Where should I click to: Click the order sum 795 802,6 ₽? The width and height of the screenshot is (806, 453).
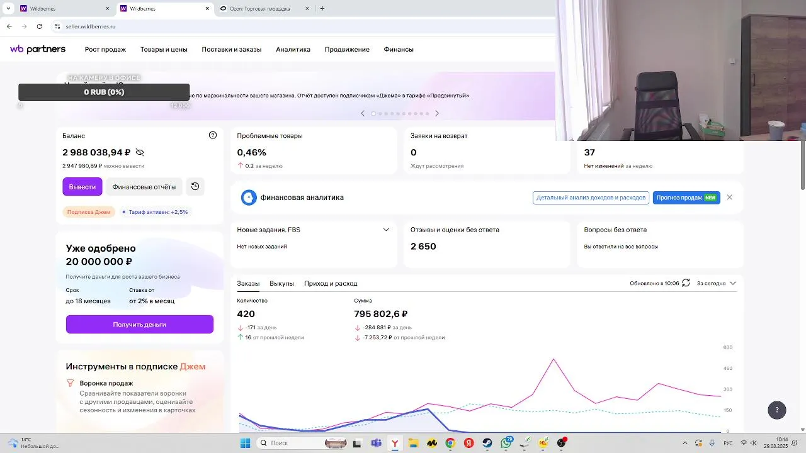381,314
